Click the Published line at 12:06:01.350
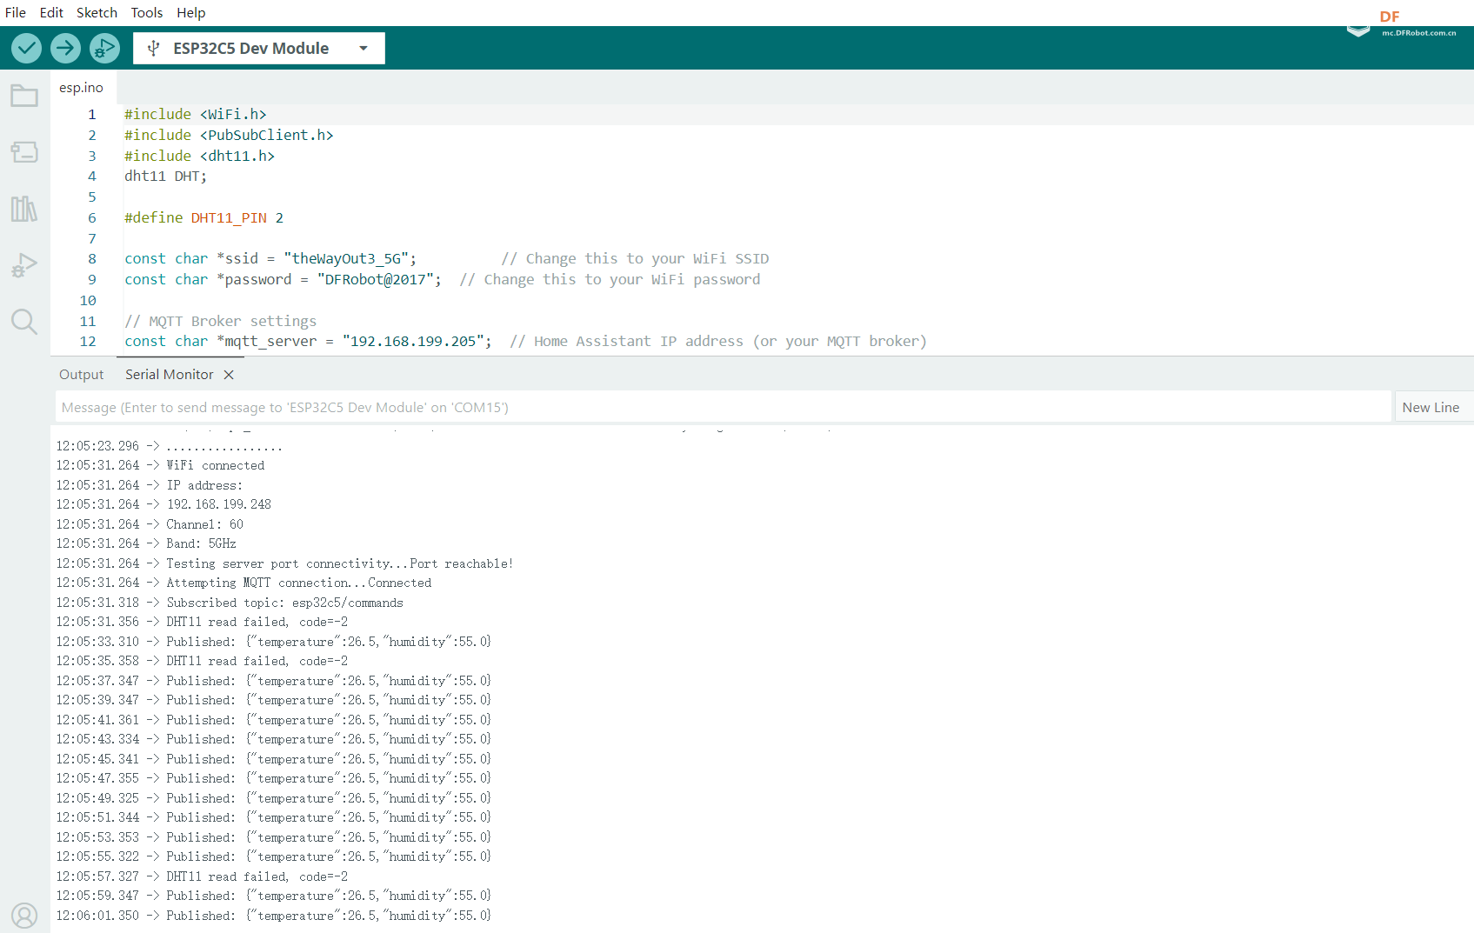1474x933 pixels. 274,916
